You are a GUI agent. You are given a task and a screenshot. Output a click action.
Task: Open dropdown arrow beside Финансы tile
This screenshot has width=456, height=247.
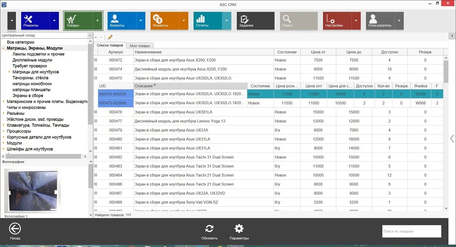(x=184, y=21)
